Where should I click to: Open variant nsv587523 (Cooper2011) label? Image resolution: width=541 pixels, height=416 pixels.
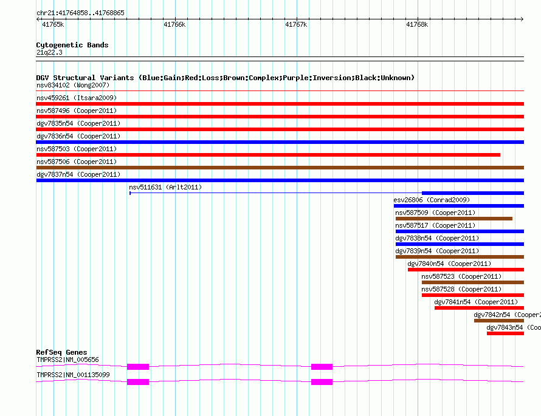click(x=461, y=276)
